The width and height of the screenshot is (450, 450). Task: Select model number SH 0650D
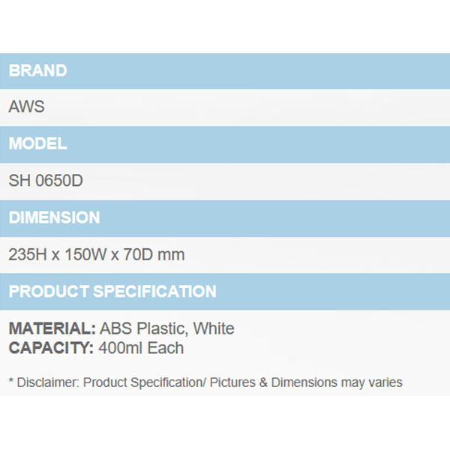(x=46, y=181)
